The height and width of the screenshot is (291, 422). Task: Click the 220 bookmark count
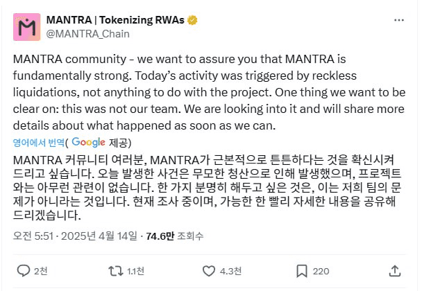pyautogui.click(x=321, y=270)
